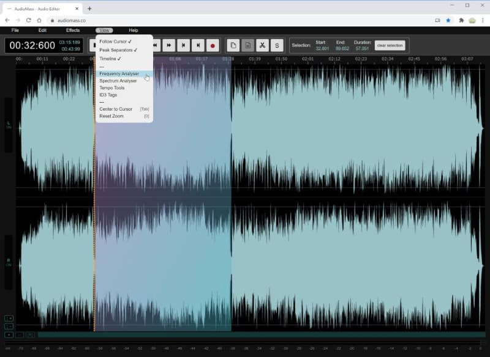
Task: Click the fast-forward button
Action: click(x=169, y=45)
